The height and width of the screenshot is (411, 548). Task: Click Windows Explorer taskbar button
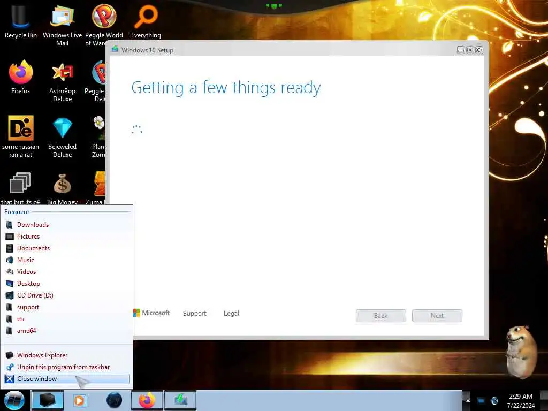pyautogui.click(x=48, y=400)
